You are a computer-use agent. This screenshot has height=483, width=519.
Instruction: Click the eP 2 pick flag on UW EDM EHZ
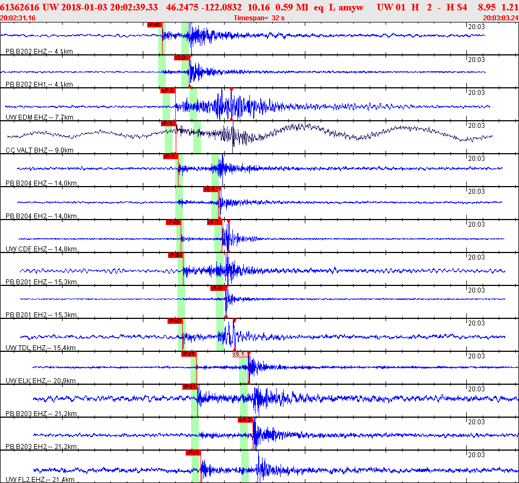tap(168, 91)
